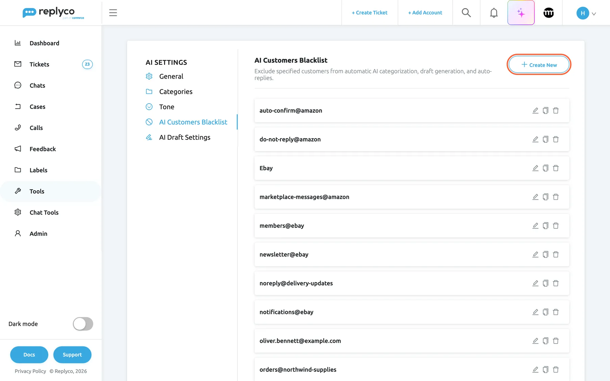Select AI Customers Blacklist menu item

pyautogui.click(x=193, y=122)
